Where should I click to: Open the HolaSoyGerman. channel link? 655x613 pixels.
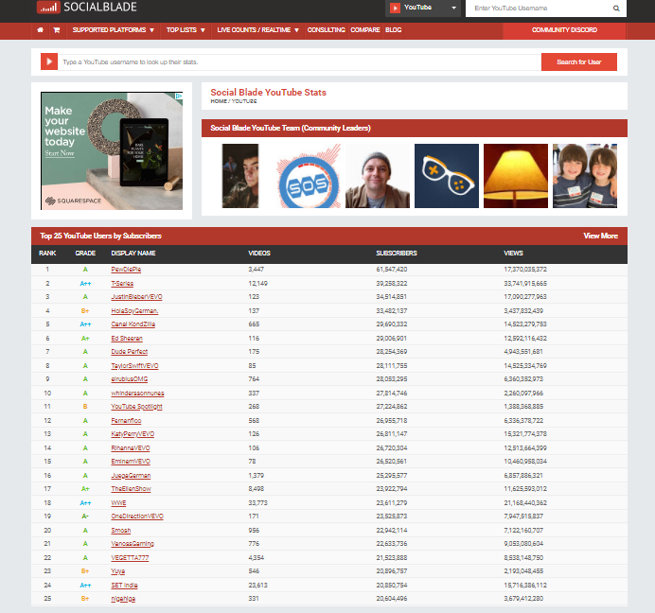[x=134, y=311]
